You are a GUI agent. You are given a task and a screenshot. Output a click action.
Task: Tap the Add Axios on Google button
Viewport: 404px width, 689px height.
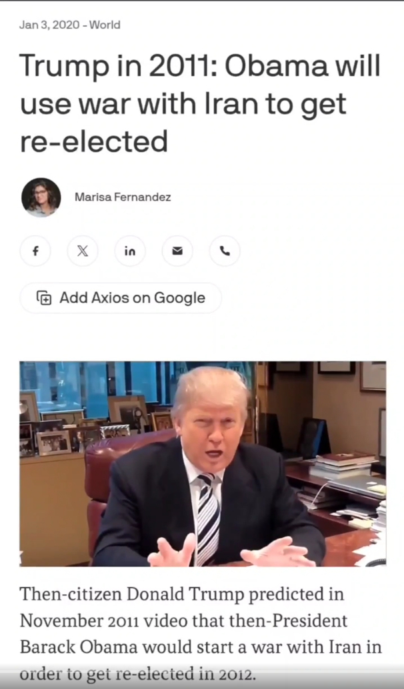(x=121, y=298)
